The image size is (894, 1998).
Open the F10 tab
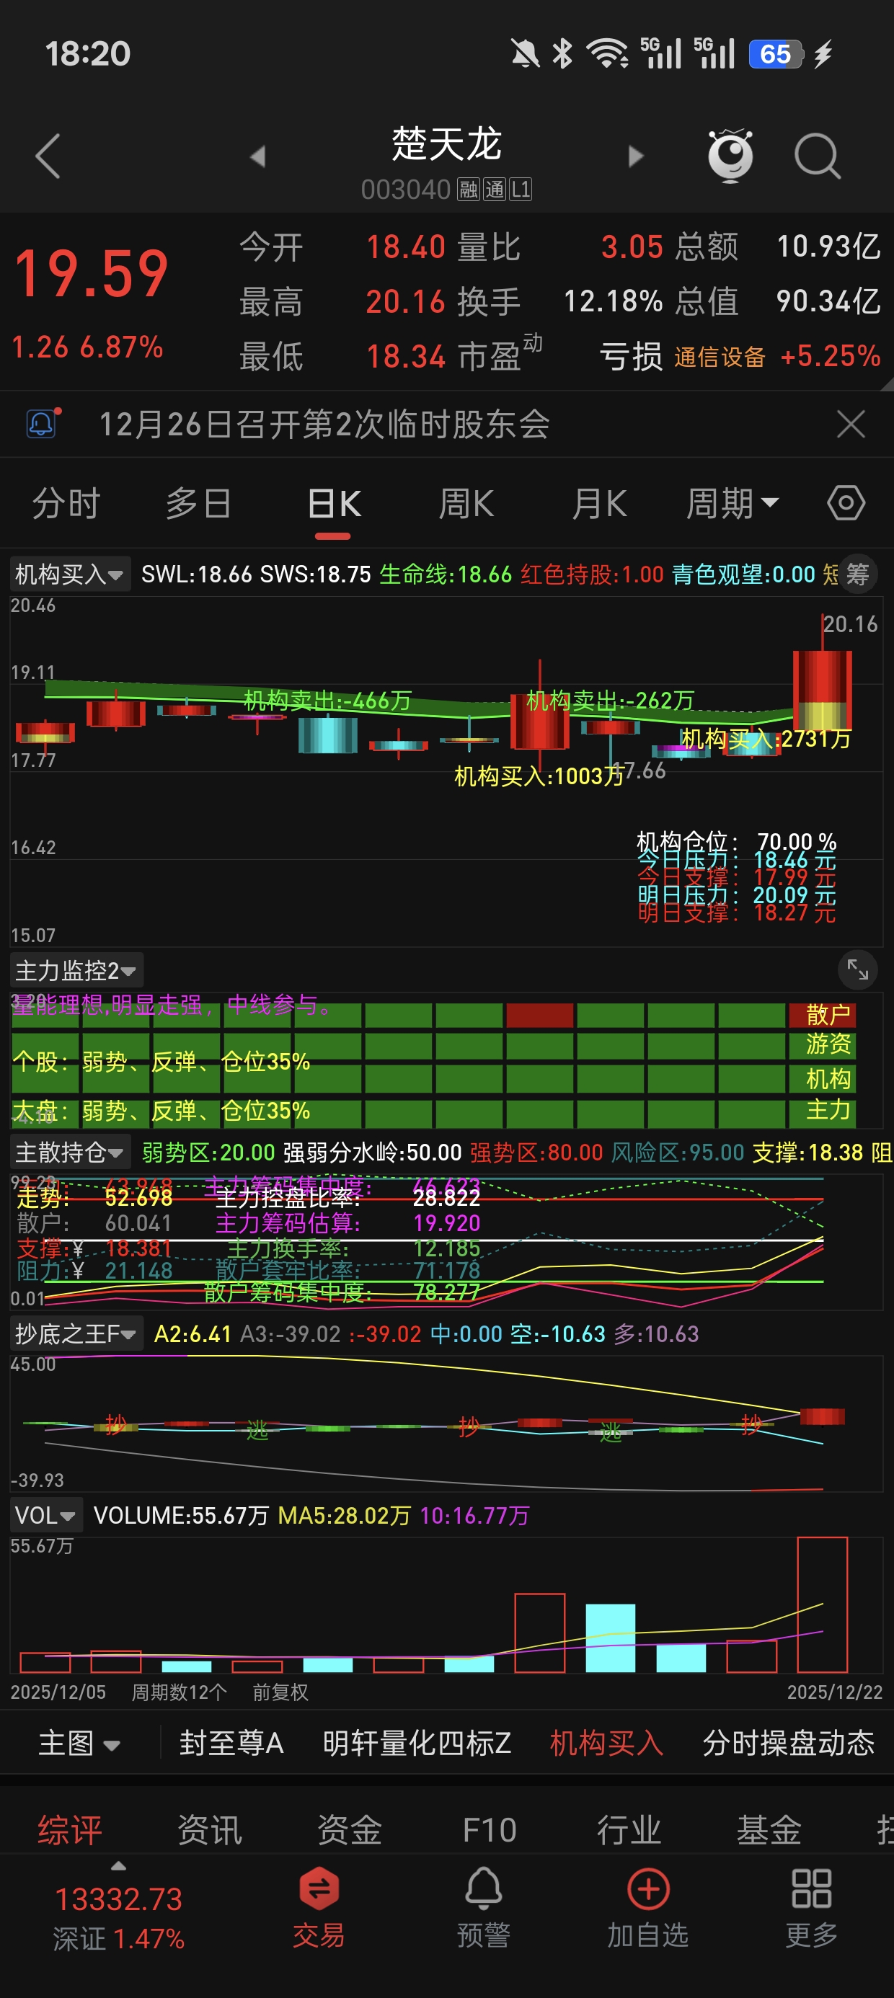click(x=489, y=1829)
